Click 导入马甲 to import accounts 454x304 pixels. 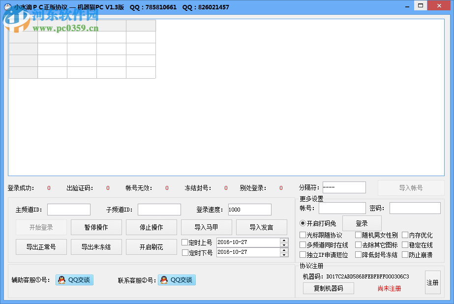206,227
